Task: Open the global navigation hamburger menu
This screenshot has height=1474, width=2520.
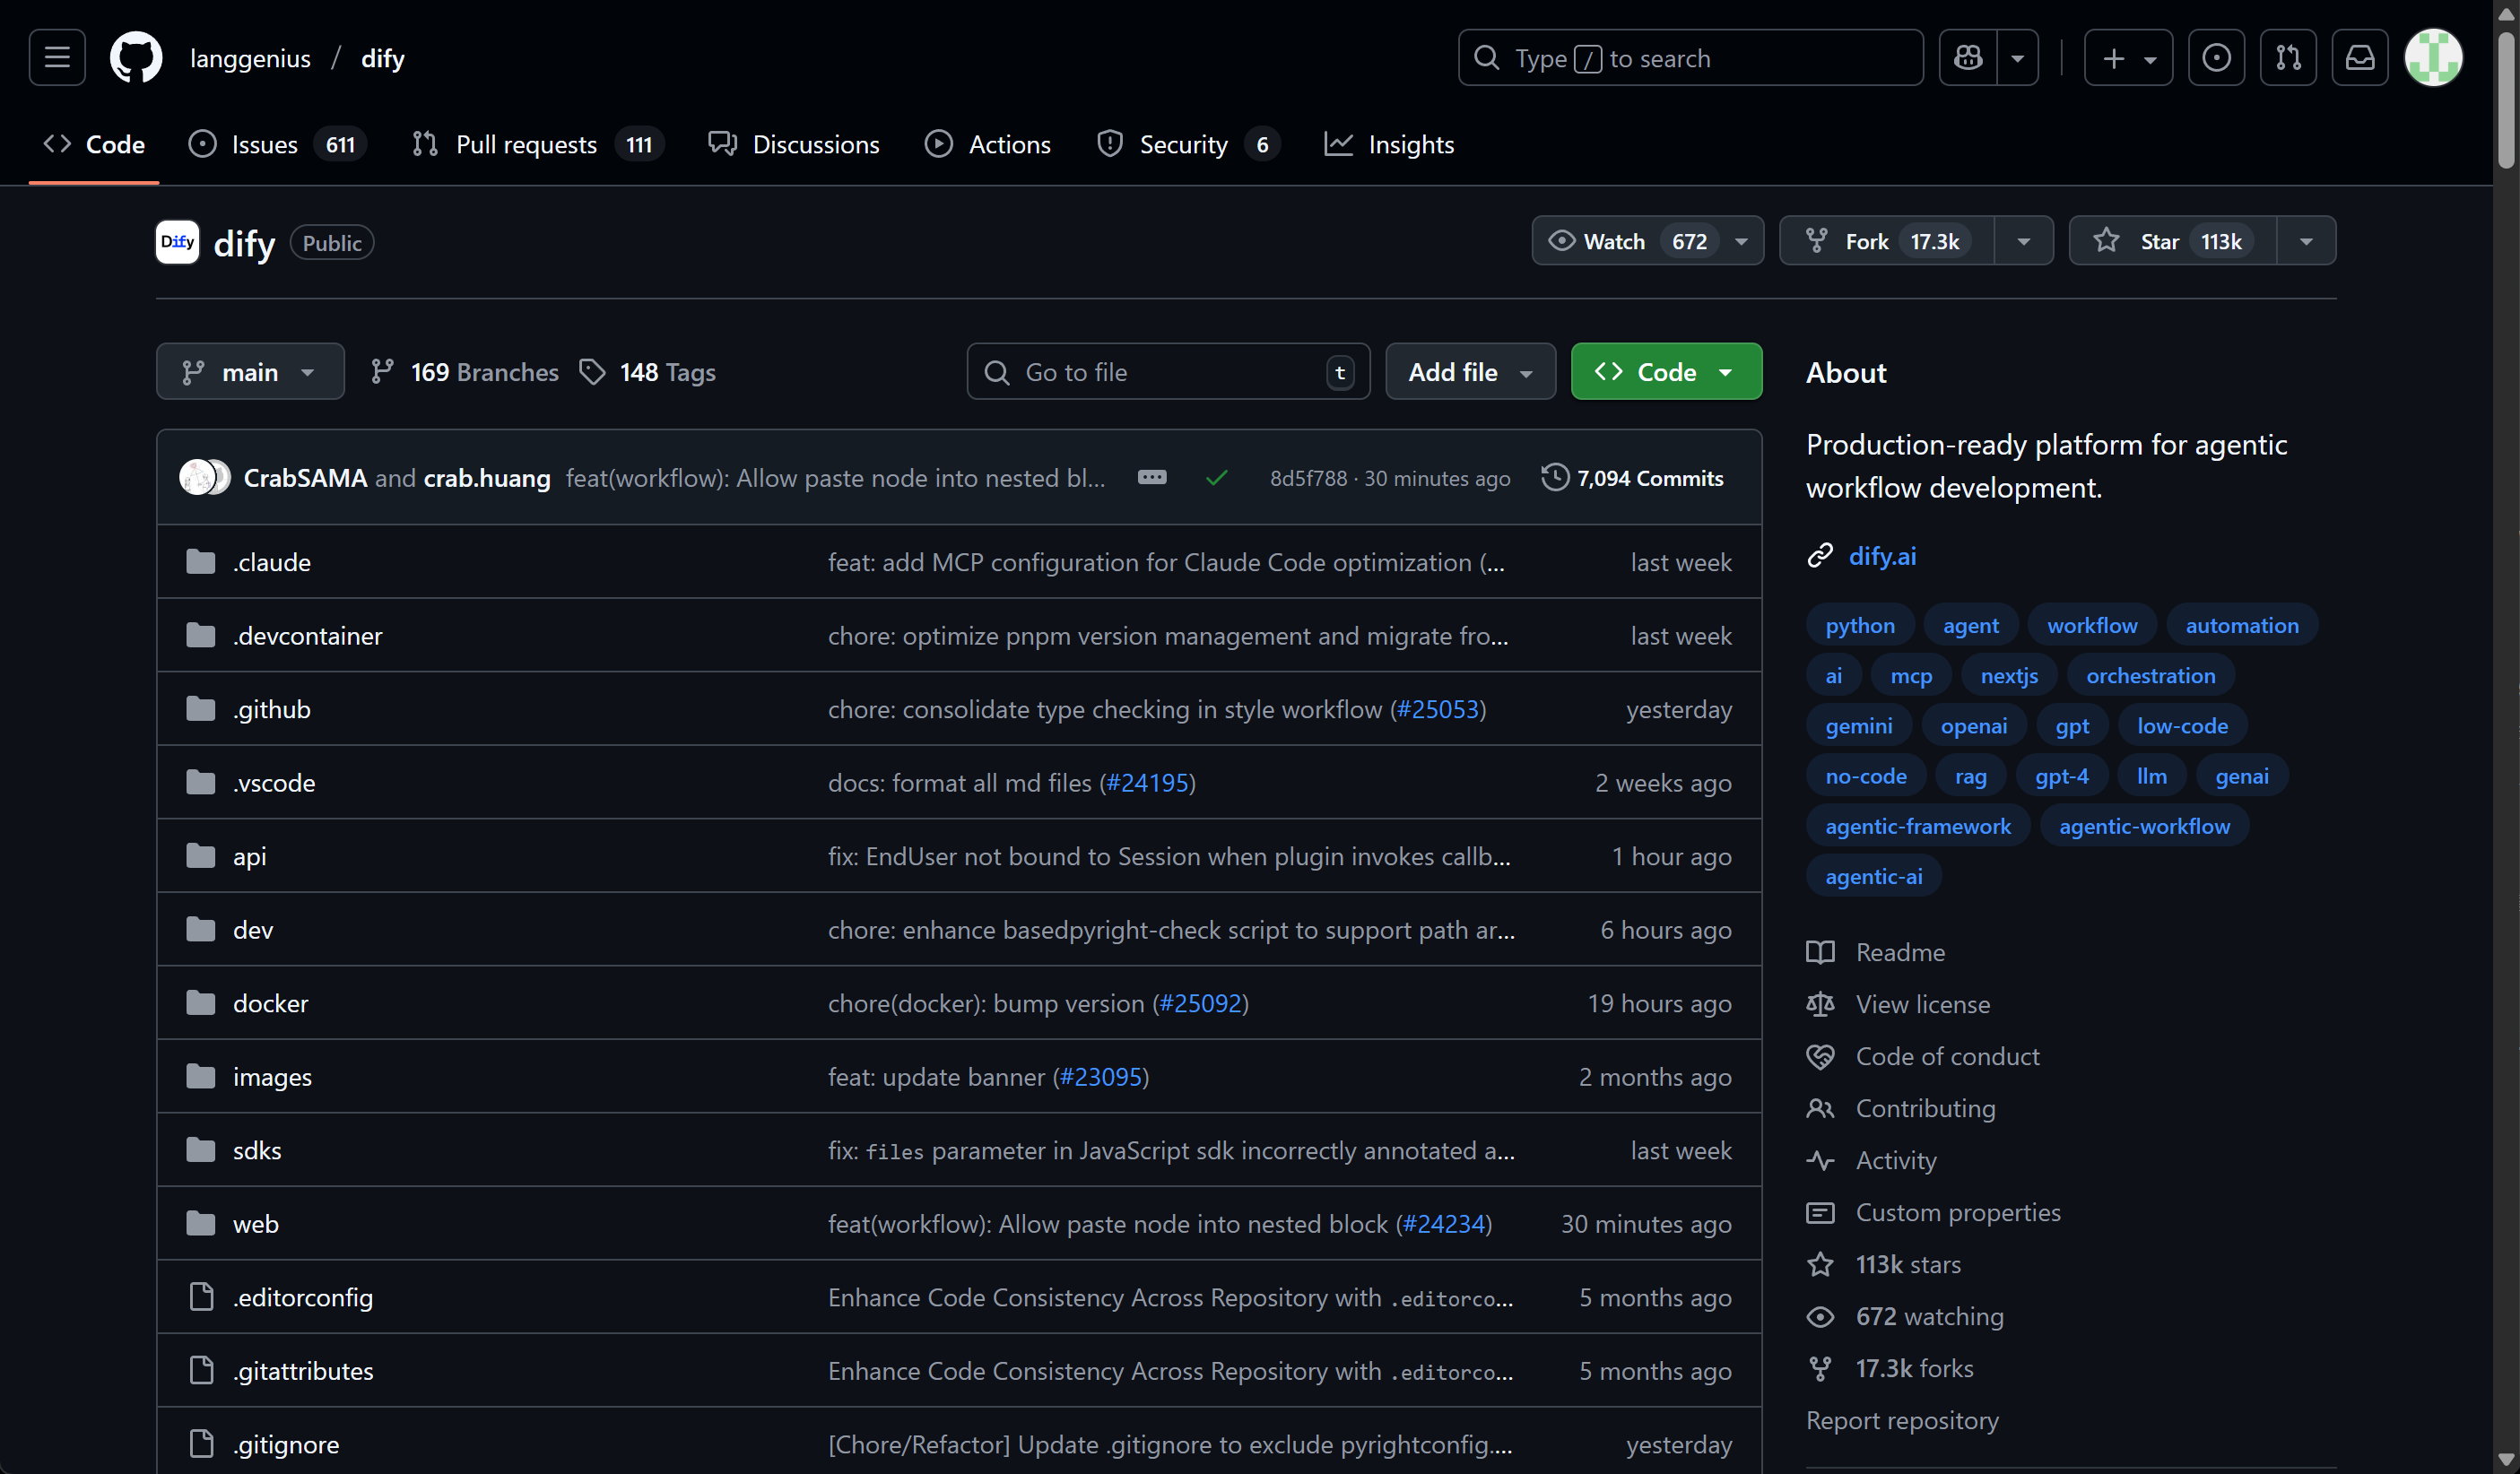Action: pos(57,58)
